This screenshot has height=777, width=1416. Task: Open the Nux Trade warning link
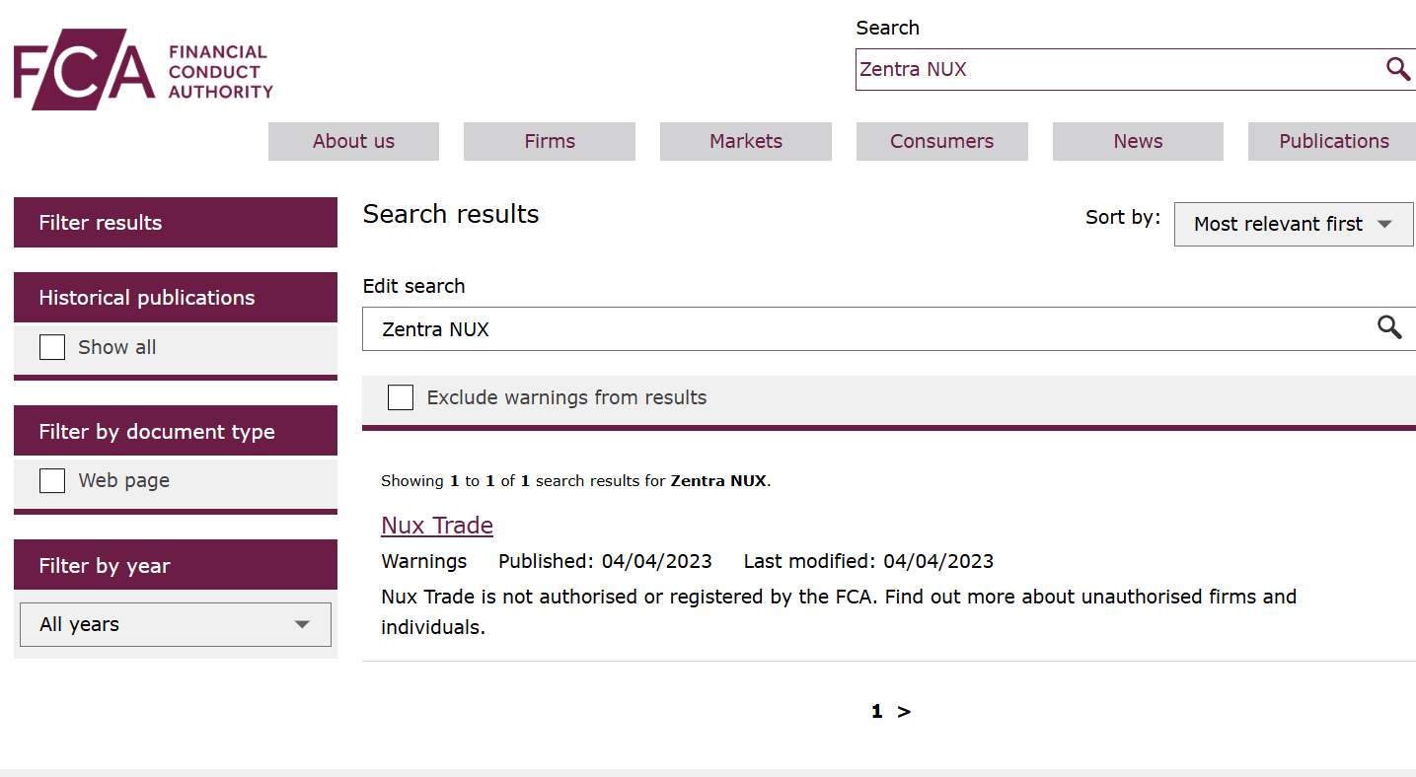point(437,526)
